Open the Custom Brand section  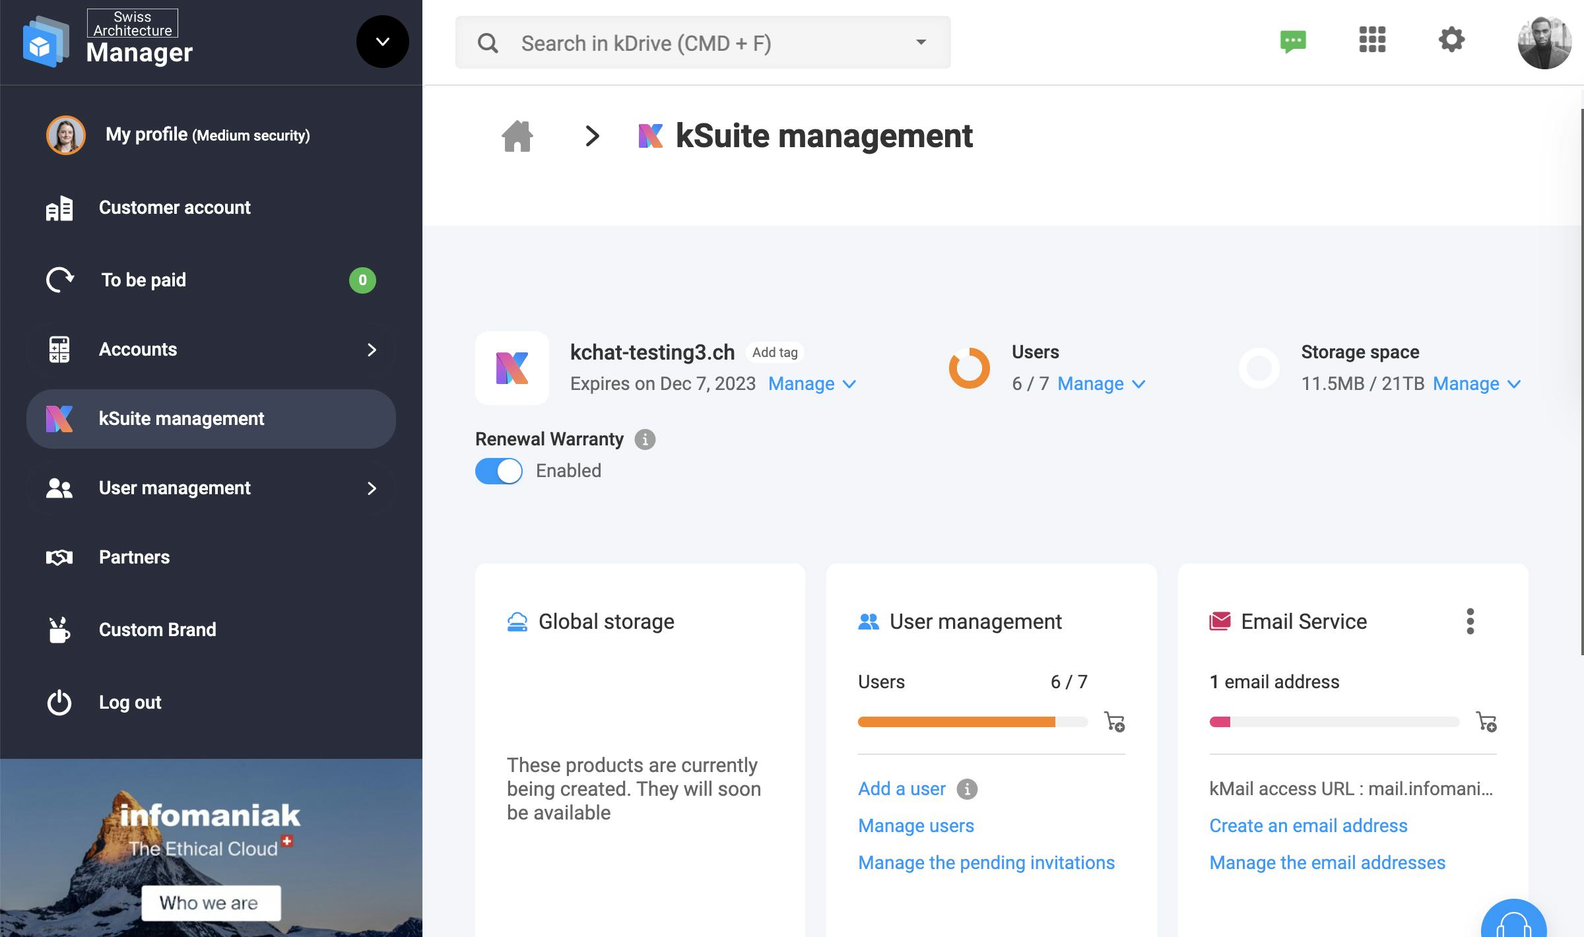pos(157,630)
